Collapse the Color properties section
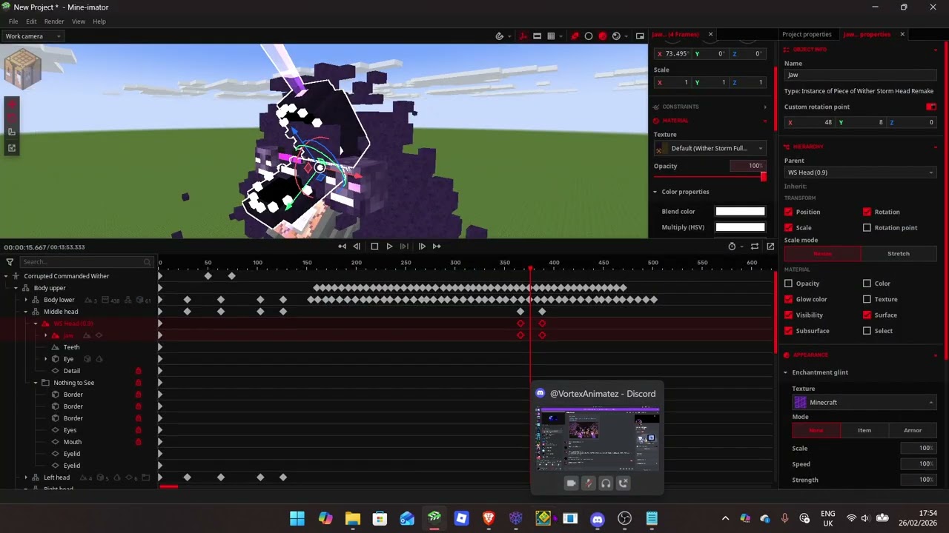This screenshot has height=533, width=949. pos(655,192)
